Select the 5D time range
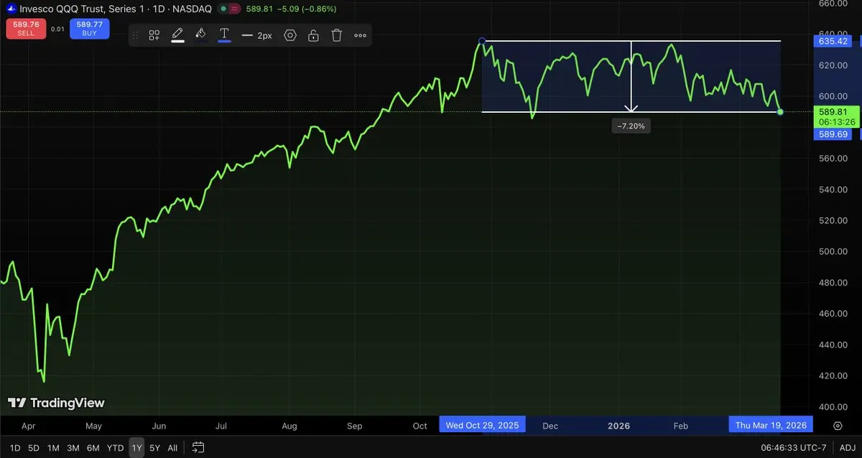862x458 pixels. click(x=34, y=448)
